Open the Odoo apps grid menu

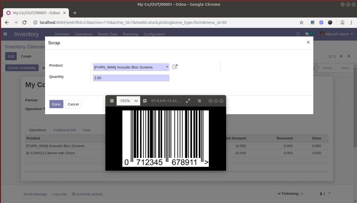[5, 34]
